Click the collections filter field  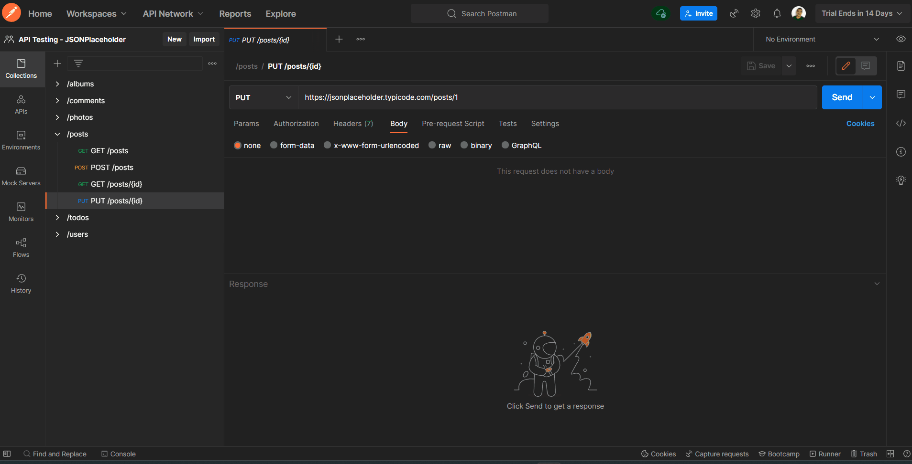(x=135, y=63)
